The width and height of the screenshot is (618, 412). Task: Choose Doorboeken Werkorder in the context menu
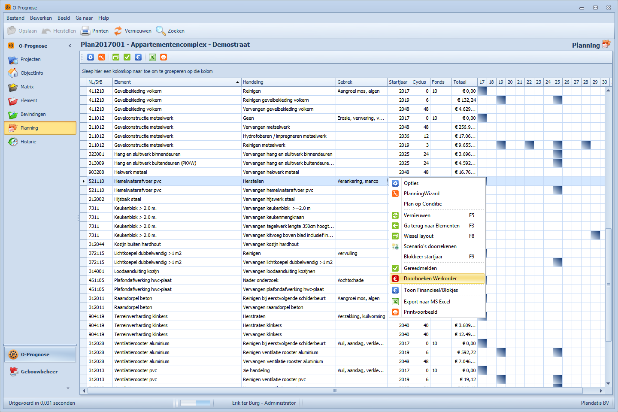tap(437, 279)
